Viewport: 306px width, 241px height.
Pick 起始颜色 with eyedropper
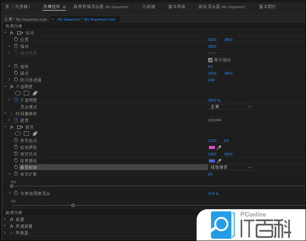(x=219, y=148)
